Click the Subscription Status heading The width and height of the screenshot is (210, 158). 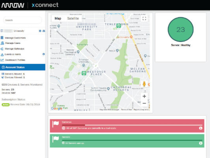[13, 99]
